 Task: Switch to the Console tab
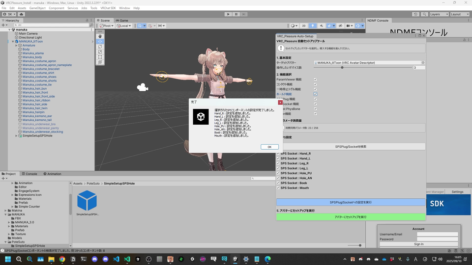[x=29, y=174]
